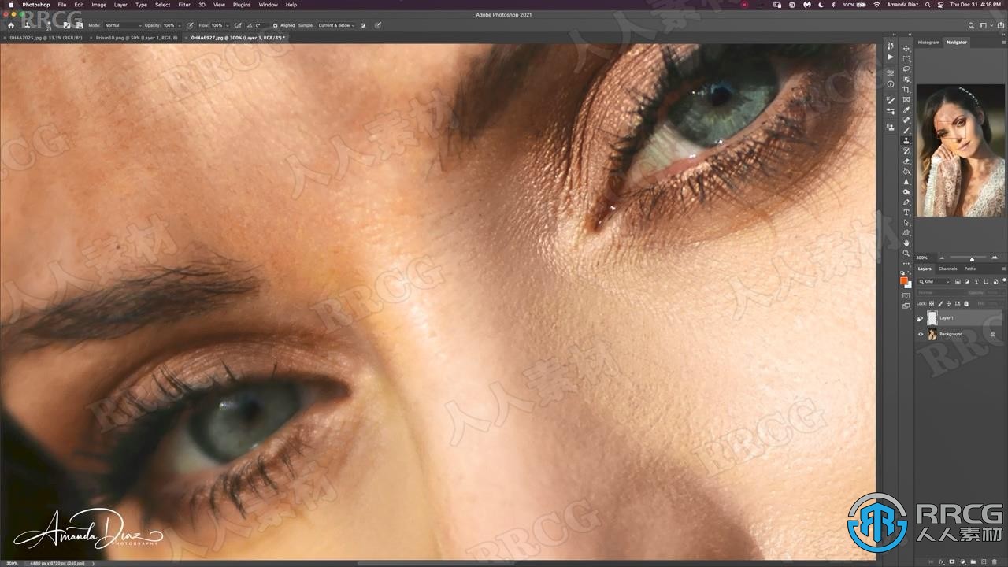
Task: Select the Gradient tool
Action: (906, 171)
